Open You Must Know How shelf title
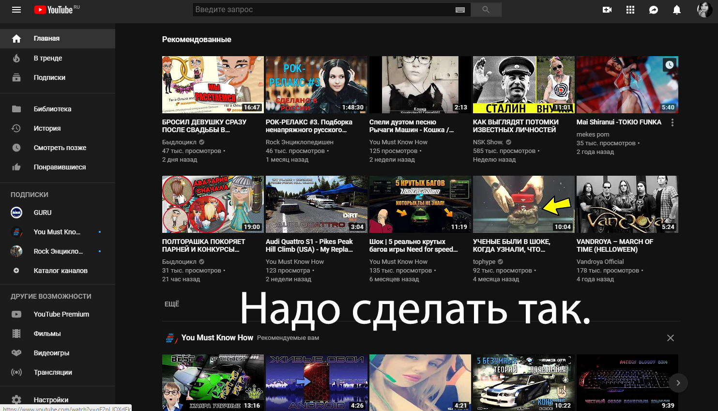718x411 pixels. click(217, 338)
